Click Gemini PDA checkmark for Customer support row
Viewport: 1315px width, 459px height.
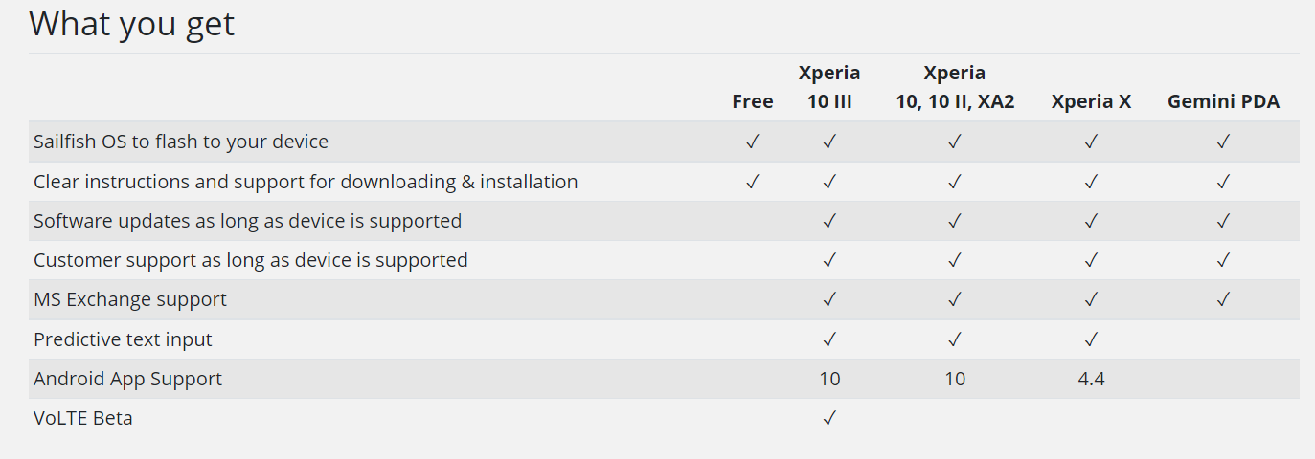pos(1223,260)
